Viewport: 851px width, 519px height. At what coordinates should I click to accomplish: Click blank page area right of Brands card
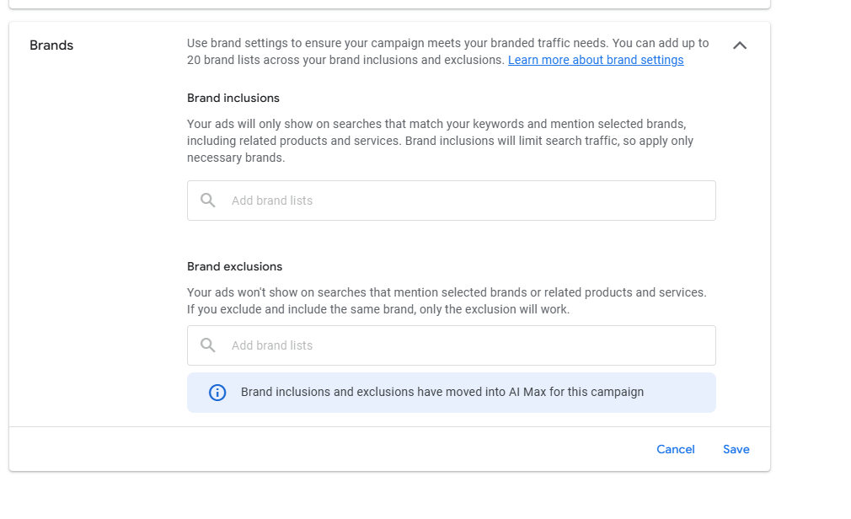click(x=811, y=253)
